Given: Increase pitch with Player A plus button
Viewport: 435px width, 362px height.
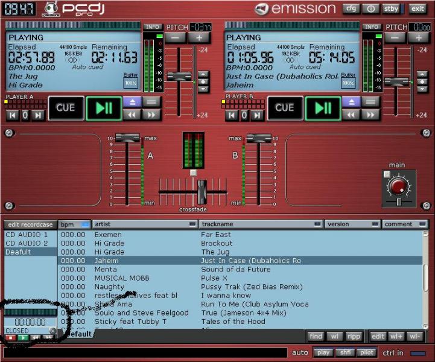Looking at the screenshot, I should pos(199,37).
